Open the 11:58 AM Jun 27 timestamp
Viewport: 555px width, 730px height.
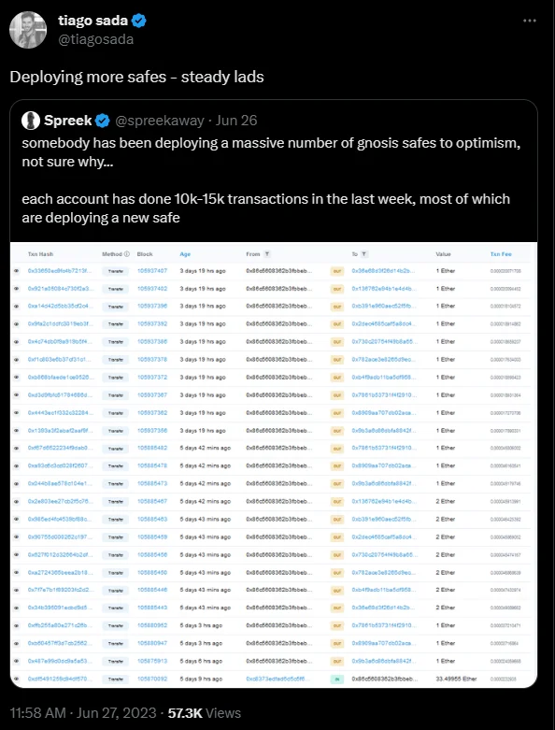tap(83, 713)
